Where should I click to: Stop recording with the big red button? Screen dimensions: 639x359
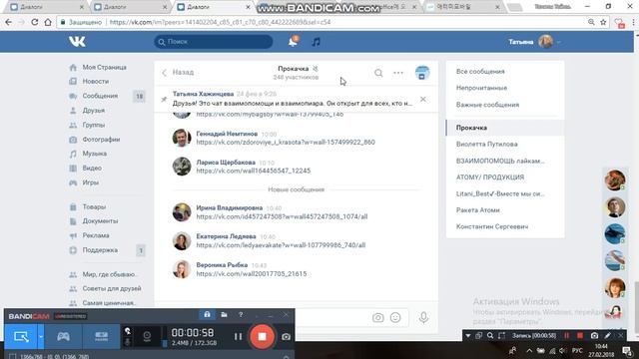click(x=262, y=337)
